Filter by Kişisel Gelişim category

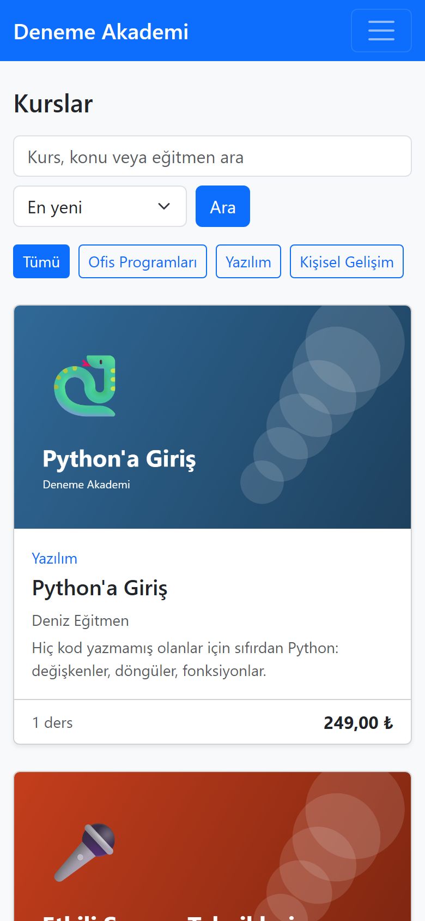[347, 261]
